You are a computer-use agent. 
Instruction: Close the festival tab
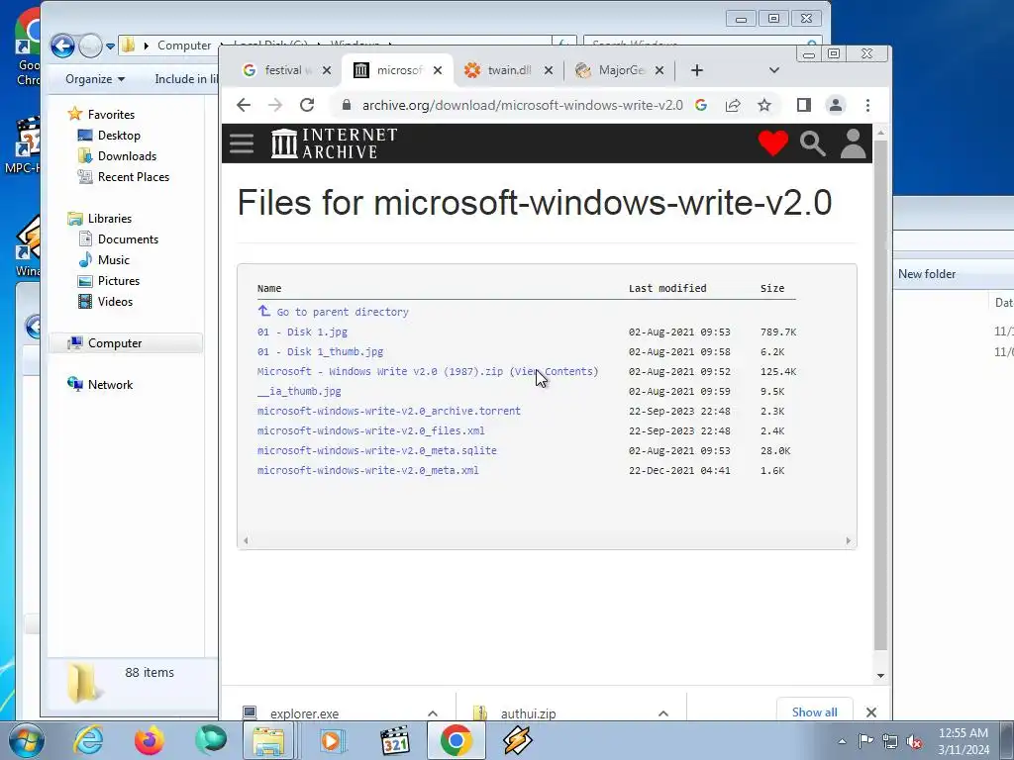pyautogui.click(x=327, y=70)
